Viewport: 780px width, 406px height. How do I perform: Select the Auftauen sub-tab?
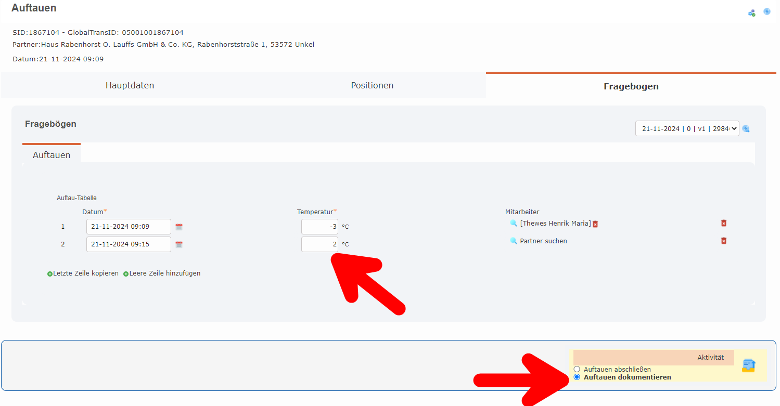52,155
